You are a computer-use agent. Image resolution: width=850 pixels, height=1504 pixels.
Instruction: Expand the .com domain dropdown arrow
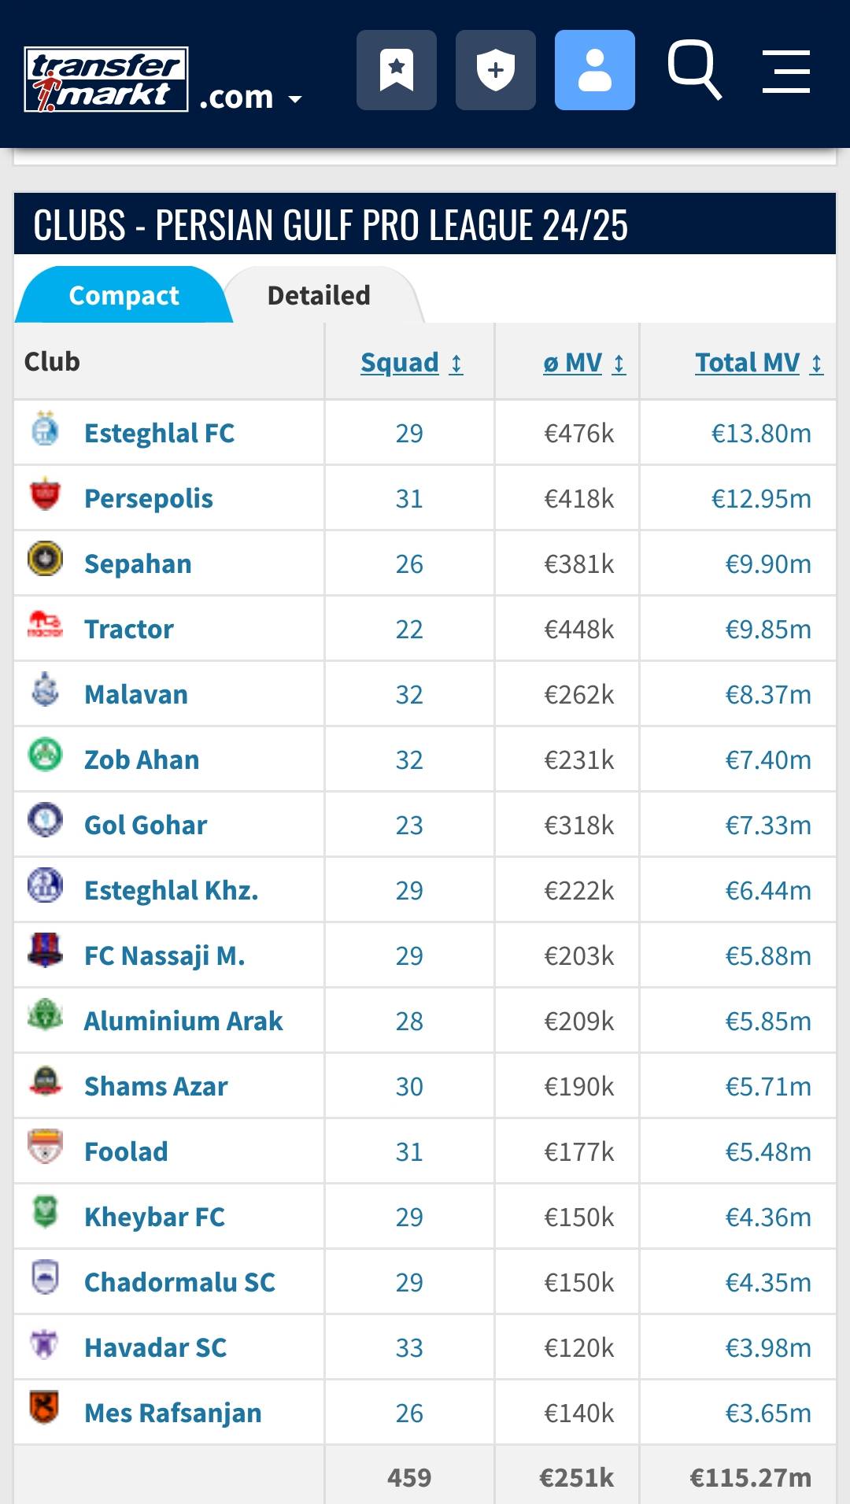(295, 99)
